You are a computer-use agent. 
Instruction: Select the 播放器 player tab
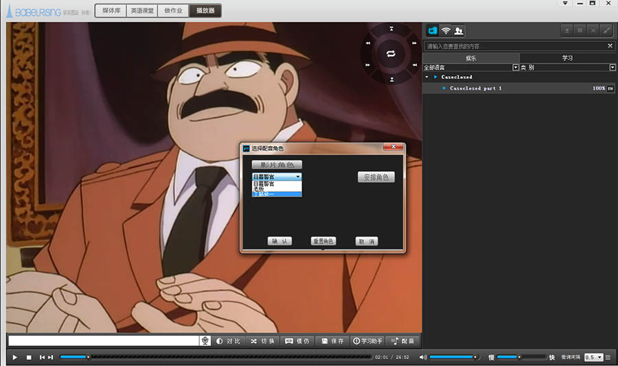(x=205, y=11)
